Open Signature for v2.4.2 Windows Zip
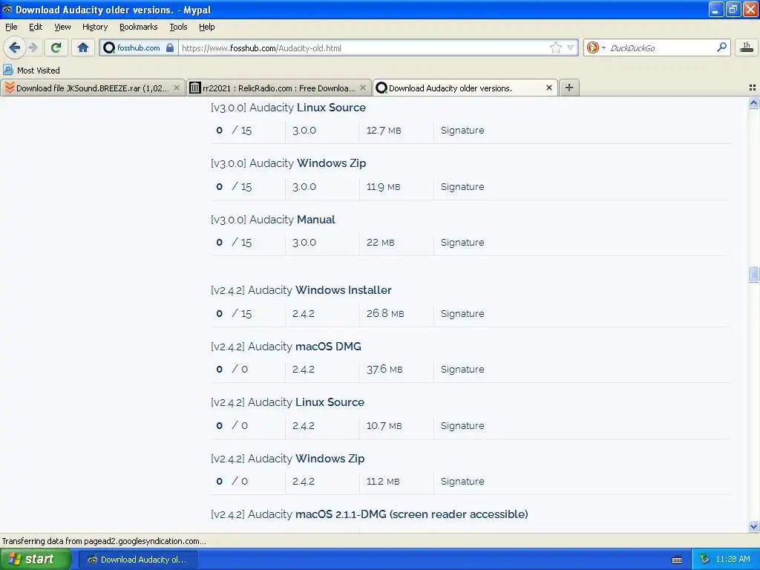760x570 pixels. coord(462,481)
